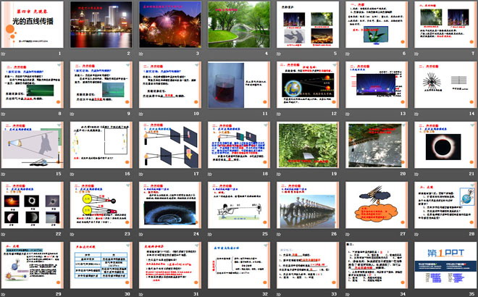Click the animation star under slide 25

pyautogui.click(x=210, y=234)
